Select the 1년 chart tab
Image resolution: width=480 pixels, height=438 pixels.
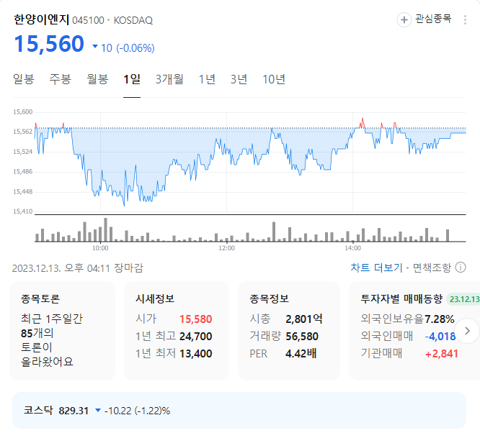(x=207, y=79)
